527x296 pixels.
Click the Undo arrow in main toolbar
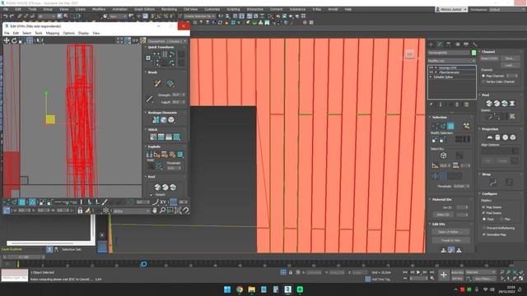point(5,16)
